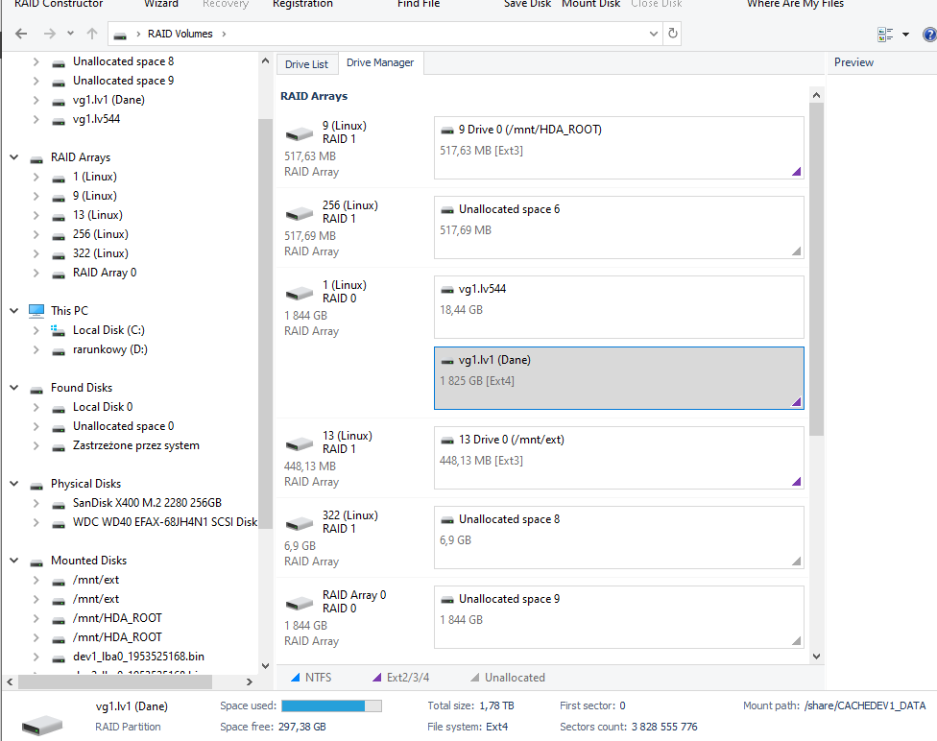Click the view options icon
The width and height of the screenshot is (937, 741).
click(885, 35)
